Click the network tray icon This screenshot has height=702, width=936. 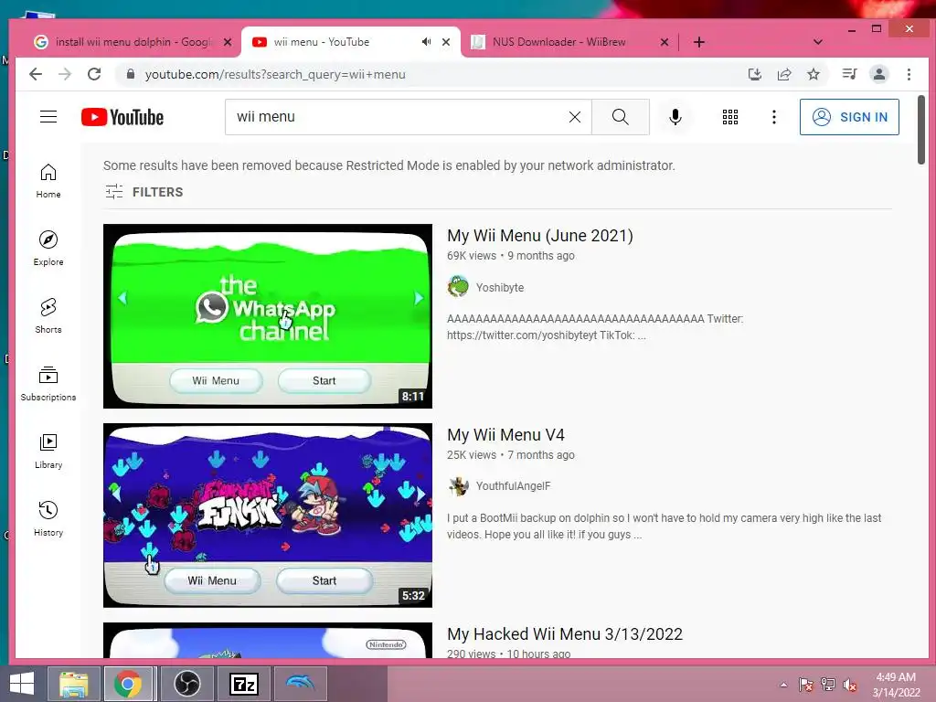[x=827, y=685]
